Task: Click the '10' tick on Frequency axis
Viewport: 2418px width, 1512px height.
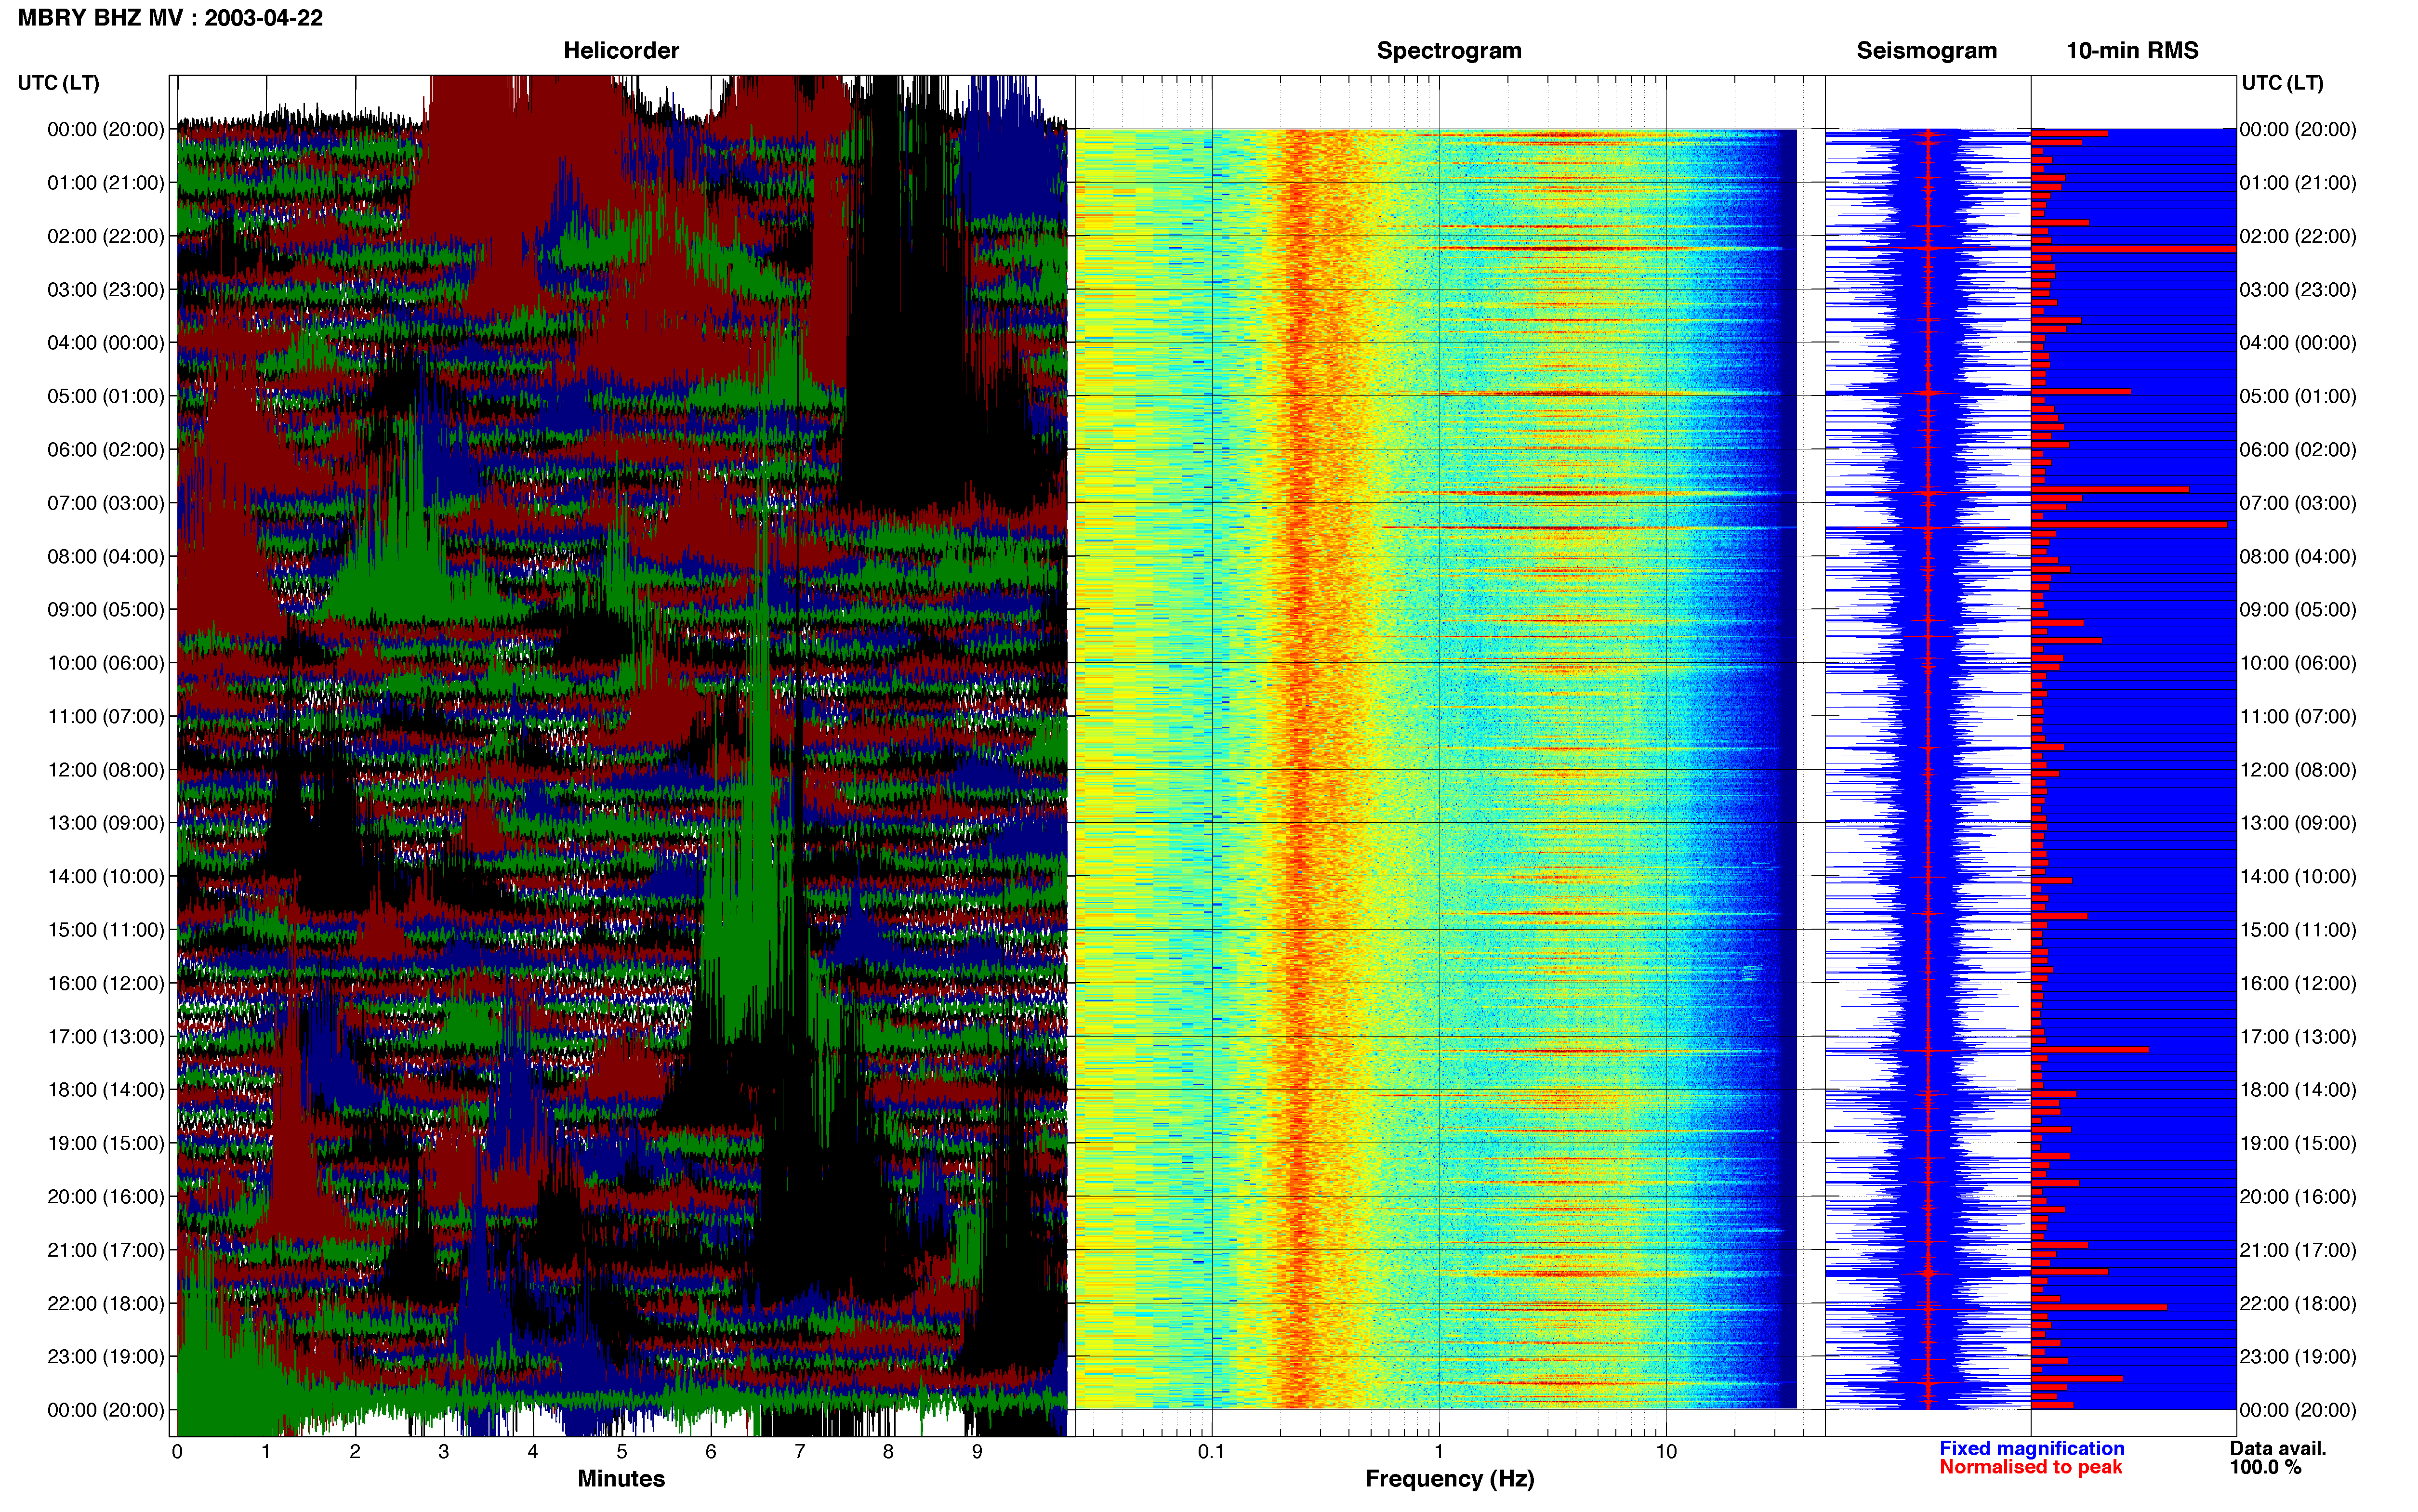Action: tap(1666, 1452)
